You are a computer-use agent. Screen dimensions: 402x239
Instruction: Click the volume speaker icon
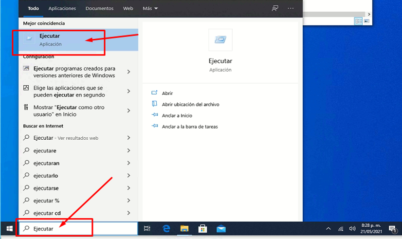[x=352, y=229]
